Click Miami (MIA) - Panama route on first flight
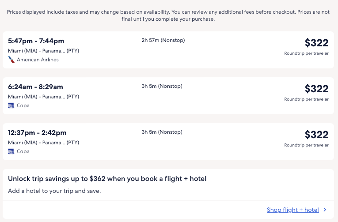Viewport: 338px width, 222px height. pos(43,51)
